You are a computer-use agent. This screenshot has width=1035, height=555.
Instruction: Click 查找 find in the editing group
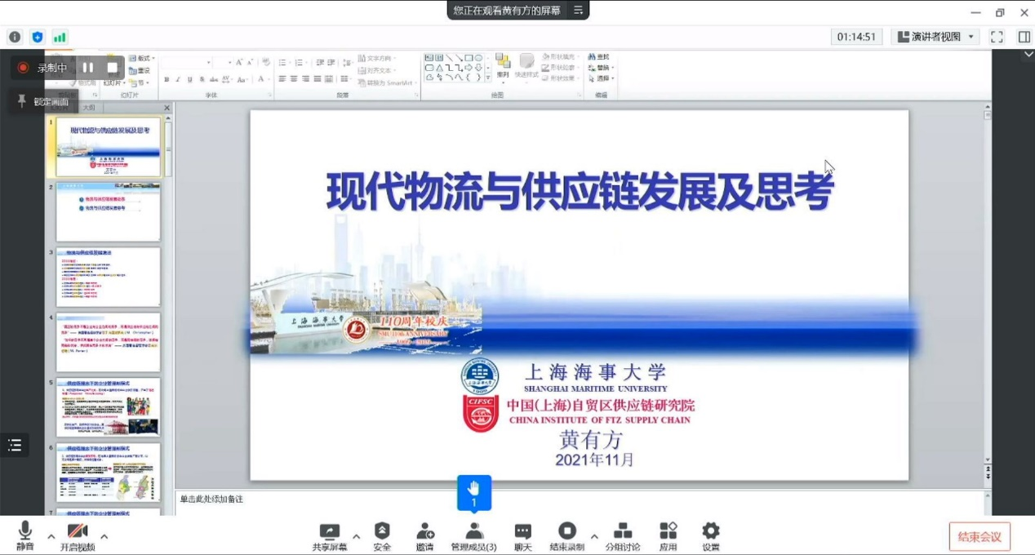(x=599, y=57)
